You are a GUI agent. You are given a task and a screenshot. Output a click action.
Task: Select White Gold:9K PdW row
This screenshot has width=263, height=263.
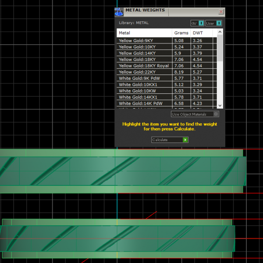(144, 78)
